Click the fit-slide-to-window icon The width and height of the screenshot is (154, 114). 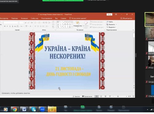click(x=133, y=96)
